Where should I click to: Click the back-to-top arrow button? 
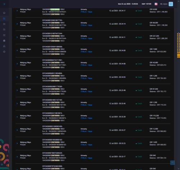[x=172, y=163]
